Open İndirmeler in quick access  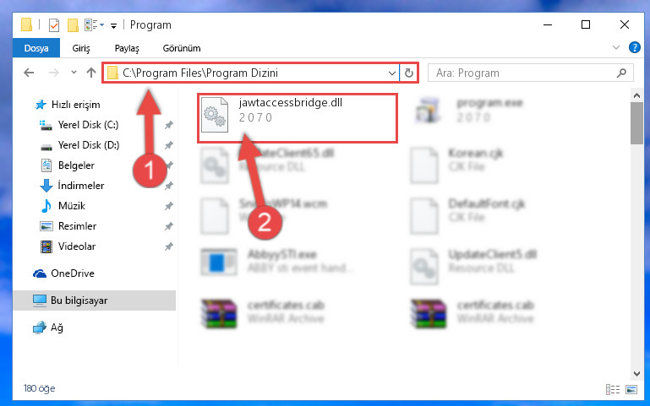point(81,186)
